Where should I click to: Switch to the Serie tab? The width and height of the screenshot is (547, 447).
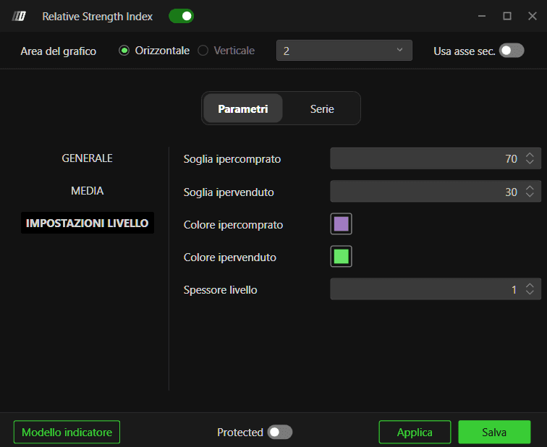point(322,108)
